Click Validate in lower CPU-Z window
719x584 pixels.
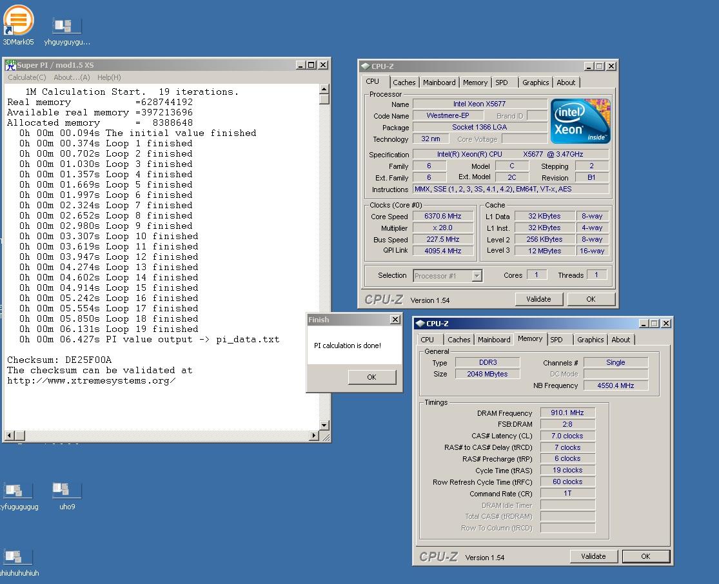[593, 556]
